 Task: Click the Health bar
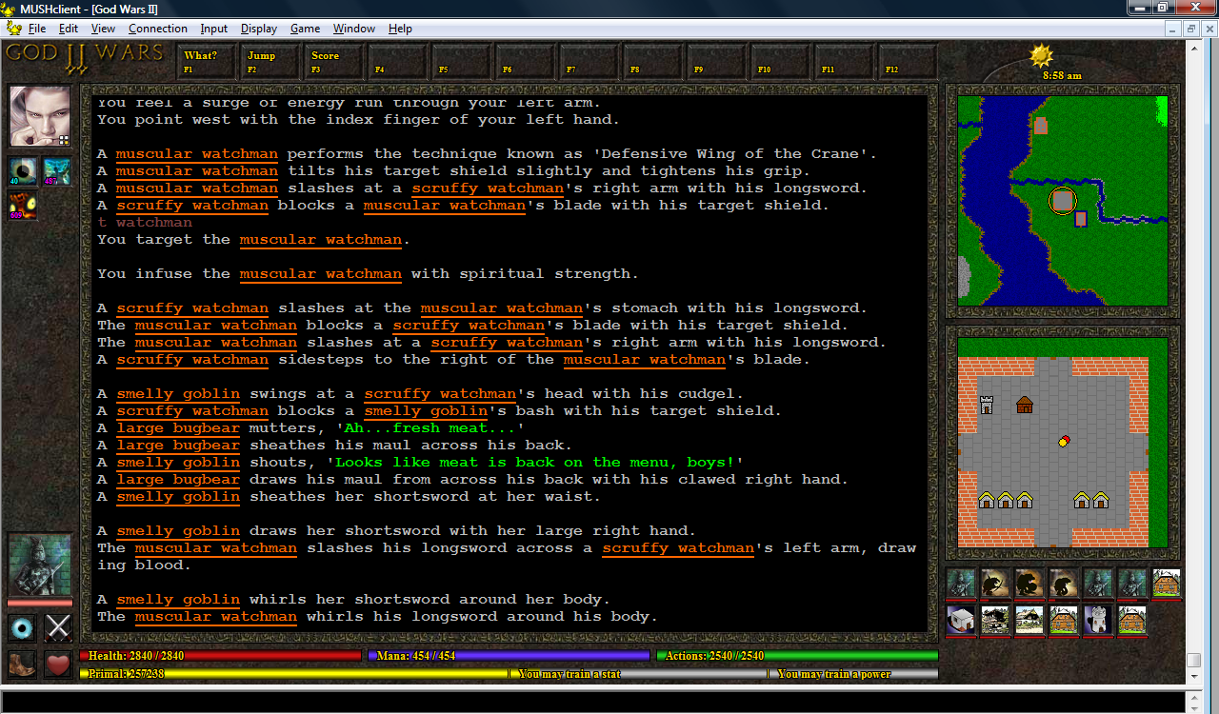click(221, 656)
